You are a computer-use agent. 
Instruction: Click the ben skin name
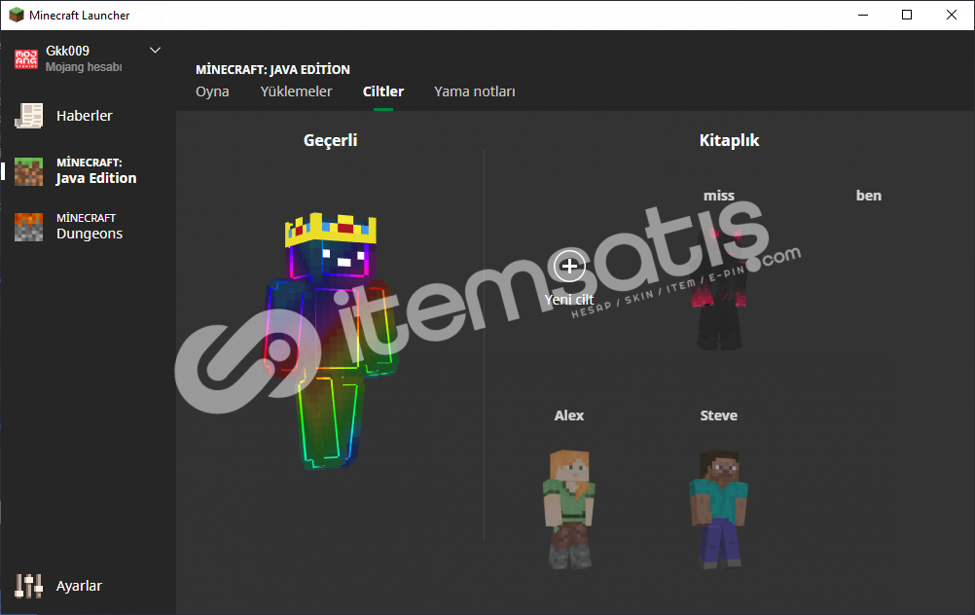(869, 196)
